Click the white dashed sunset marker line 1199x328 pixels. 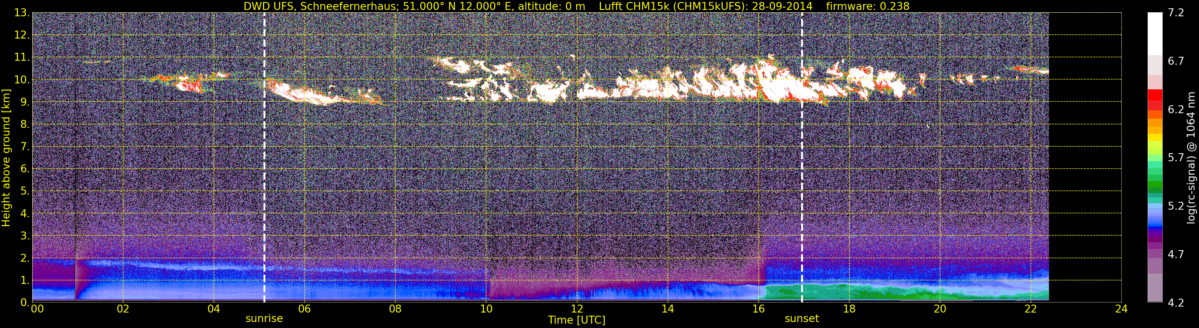click(x=802, y=157)
